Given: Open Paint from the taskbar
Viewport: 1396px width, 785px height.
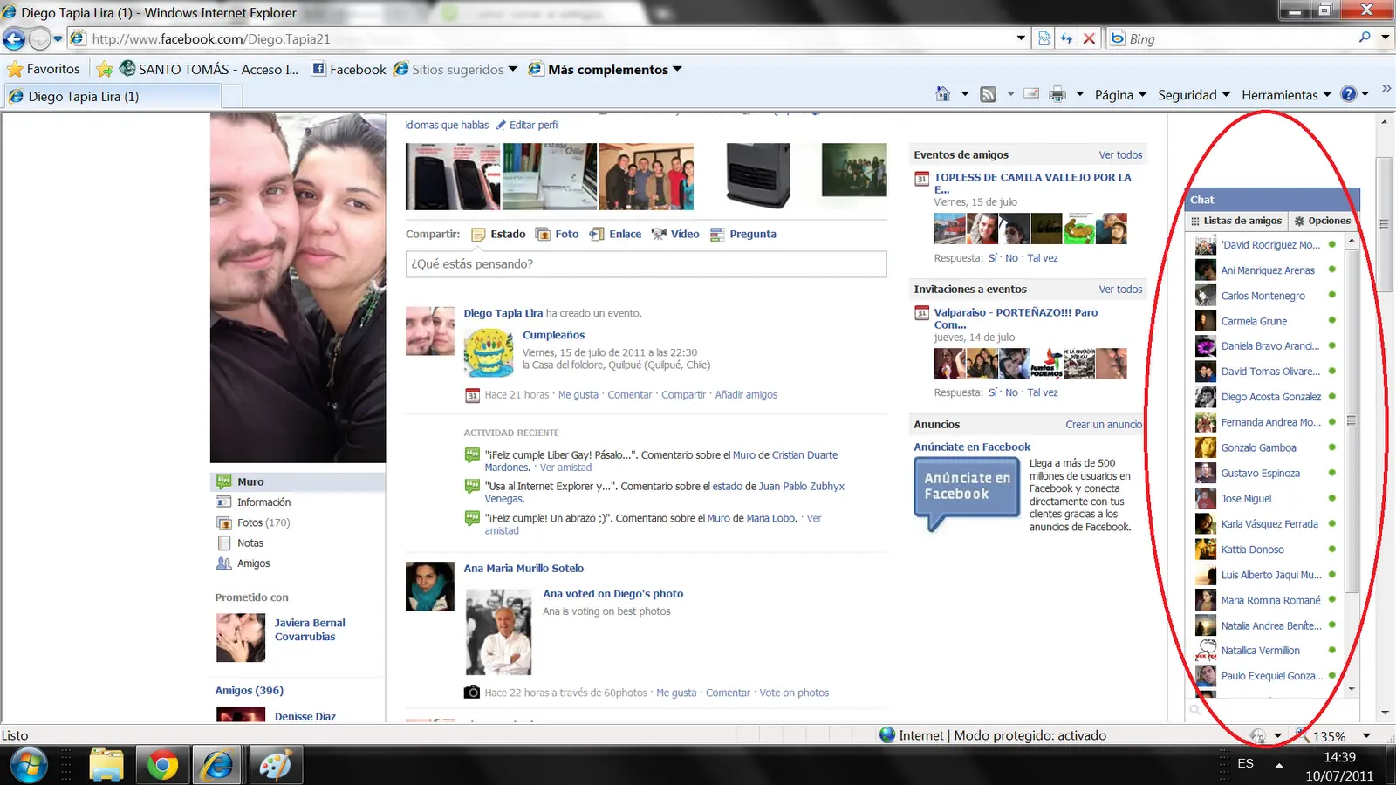Looking at the screenshot, I should point(276,766).
